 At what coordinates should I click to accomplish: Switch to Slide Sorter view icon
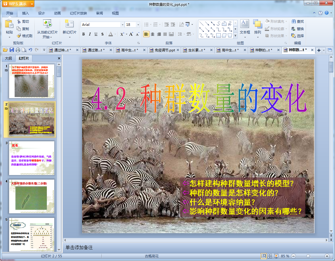pyautogui.click(x=270, y=256)
